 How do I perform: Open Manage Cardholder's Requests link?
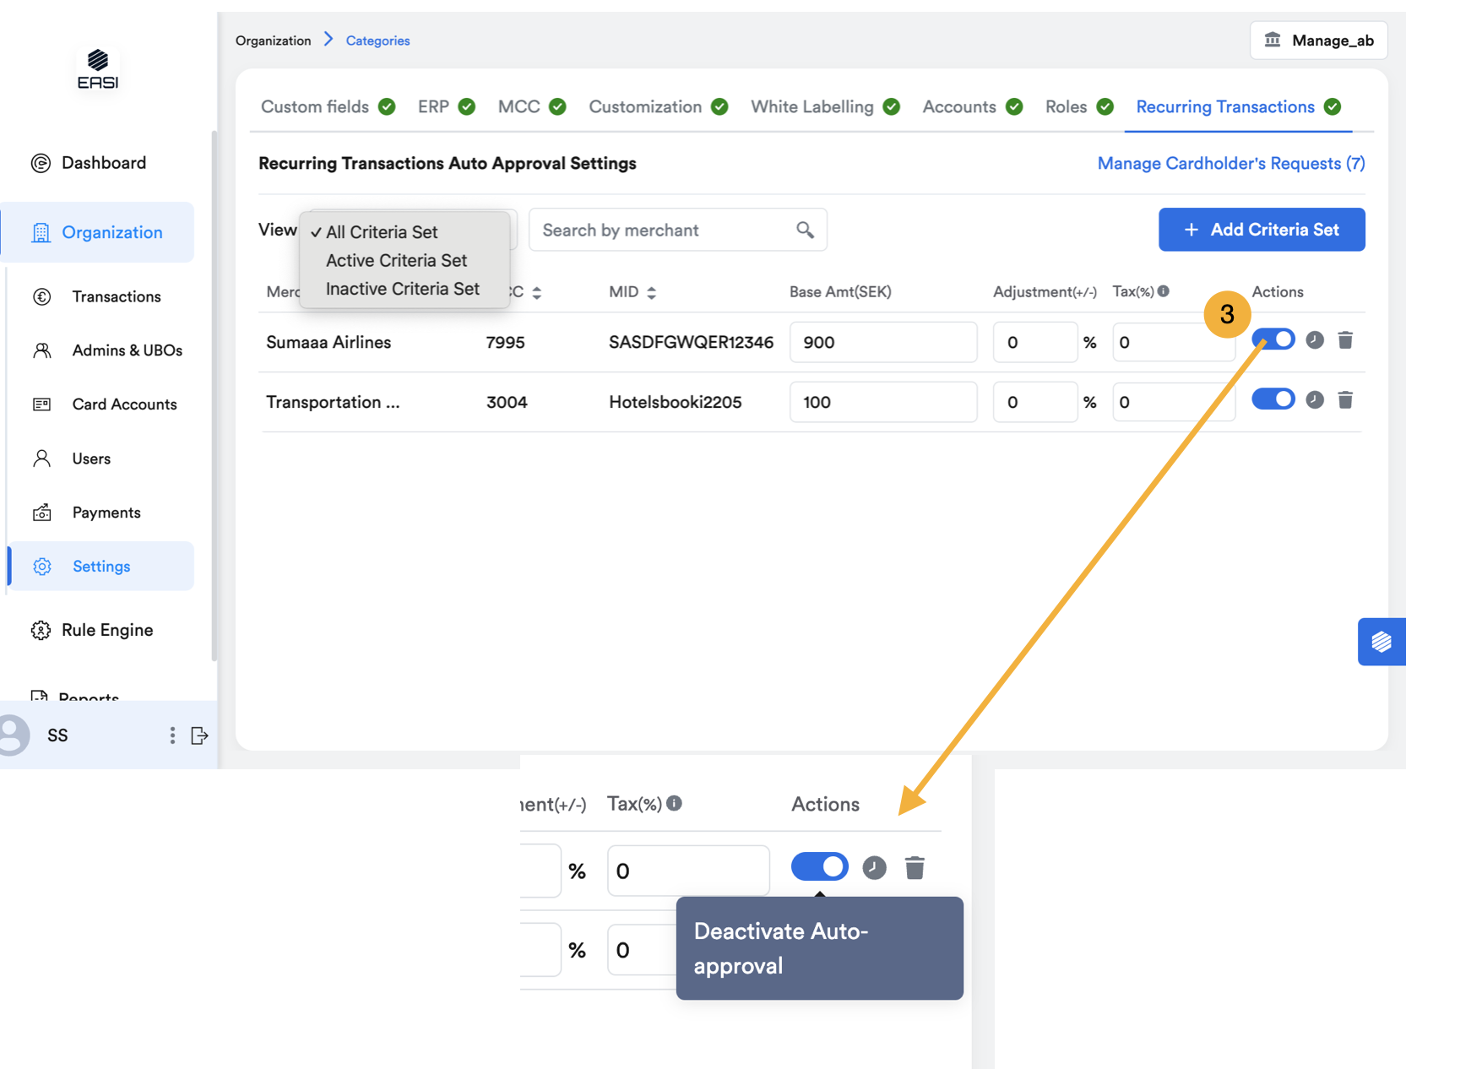coord(1230,164)
